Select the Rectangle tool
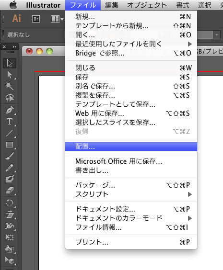Viewport: 223px width, 270px height. [x=10, y=145]
